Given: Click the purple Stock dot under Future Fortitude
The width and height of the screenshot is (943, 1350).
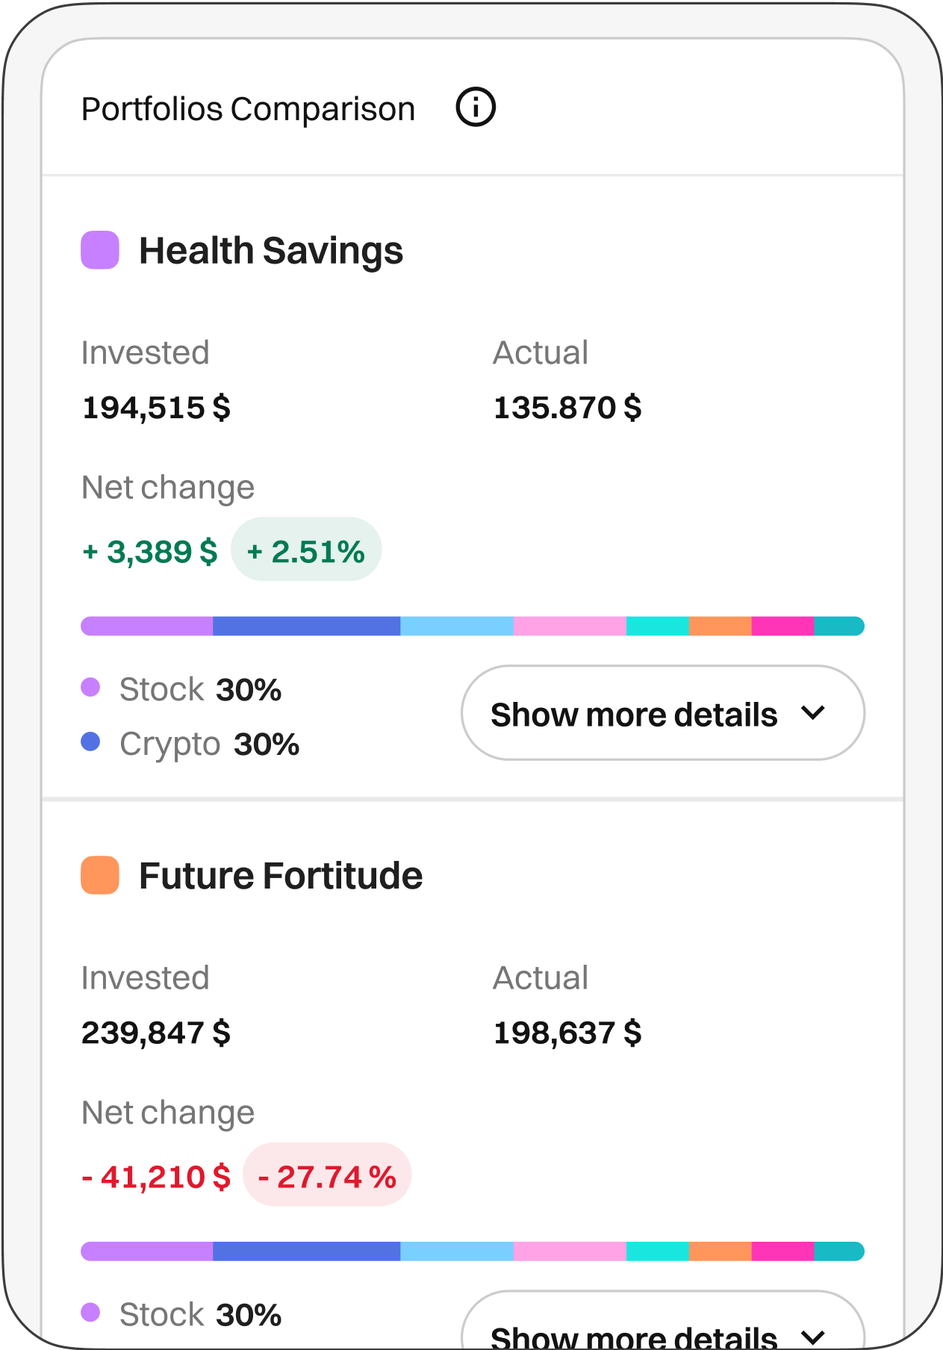Looking at the screenshot, I should 90,1313.
